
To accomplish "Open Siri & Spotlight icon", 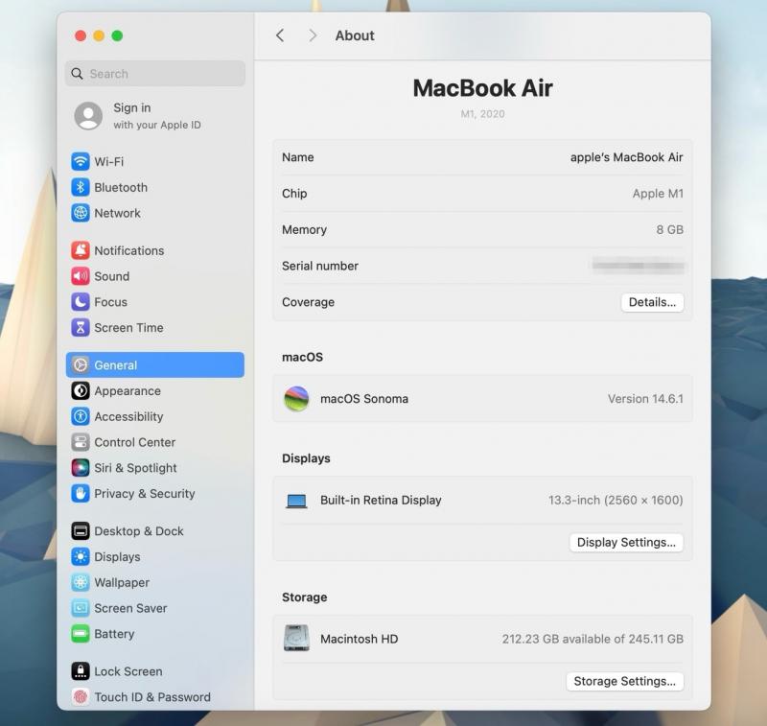I will pos(81,468).
